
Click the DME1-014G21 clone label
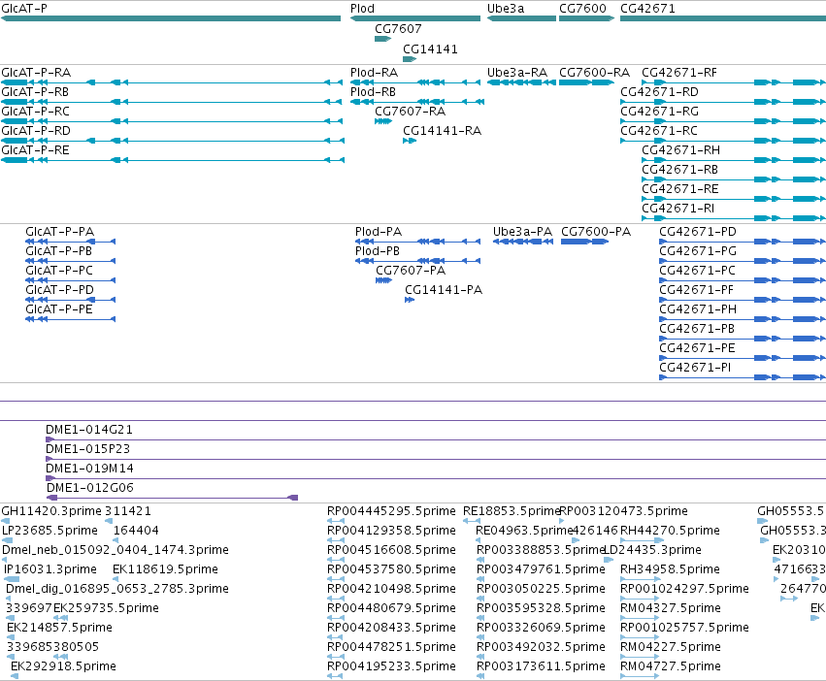coord(89,430)
